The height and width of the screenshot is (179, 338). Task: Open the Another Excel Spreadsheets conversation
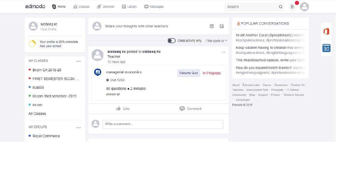coord(270,38)
